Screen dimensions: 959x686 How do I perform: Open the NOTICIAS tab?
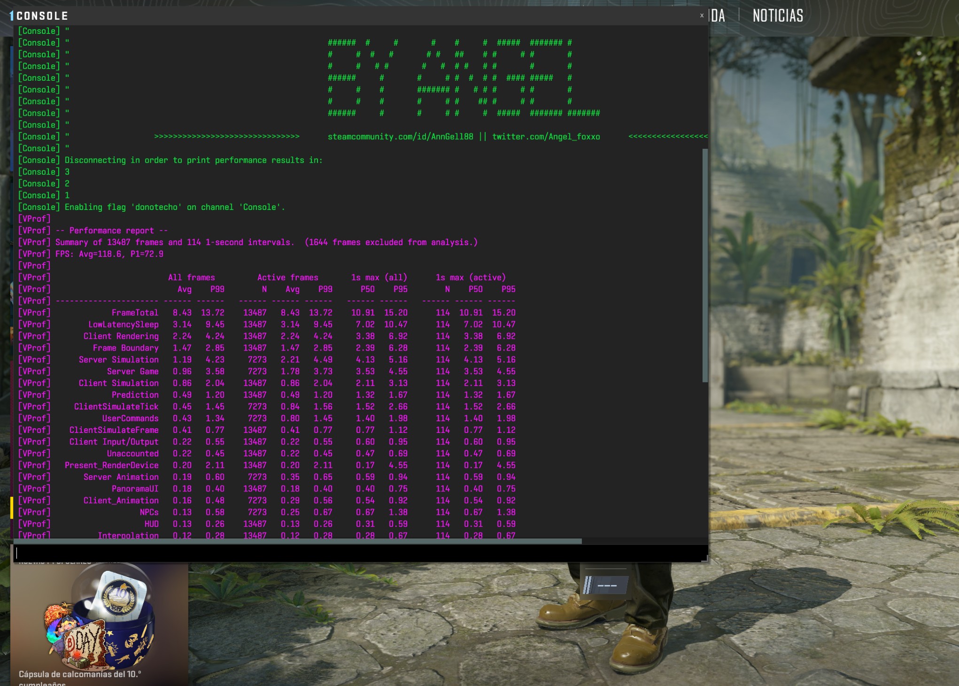778,16
